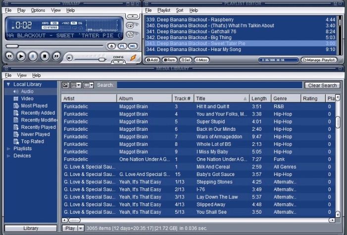The width and height of the screenshot is (347, 235).
Task: Select the track Milk And Cereal
Action: pyautogui.click(x=198, y=167)
